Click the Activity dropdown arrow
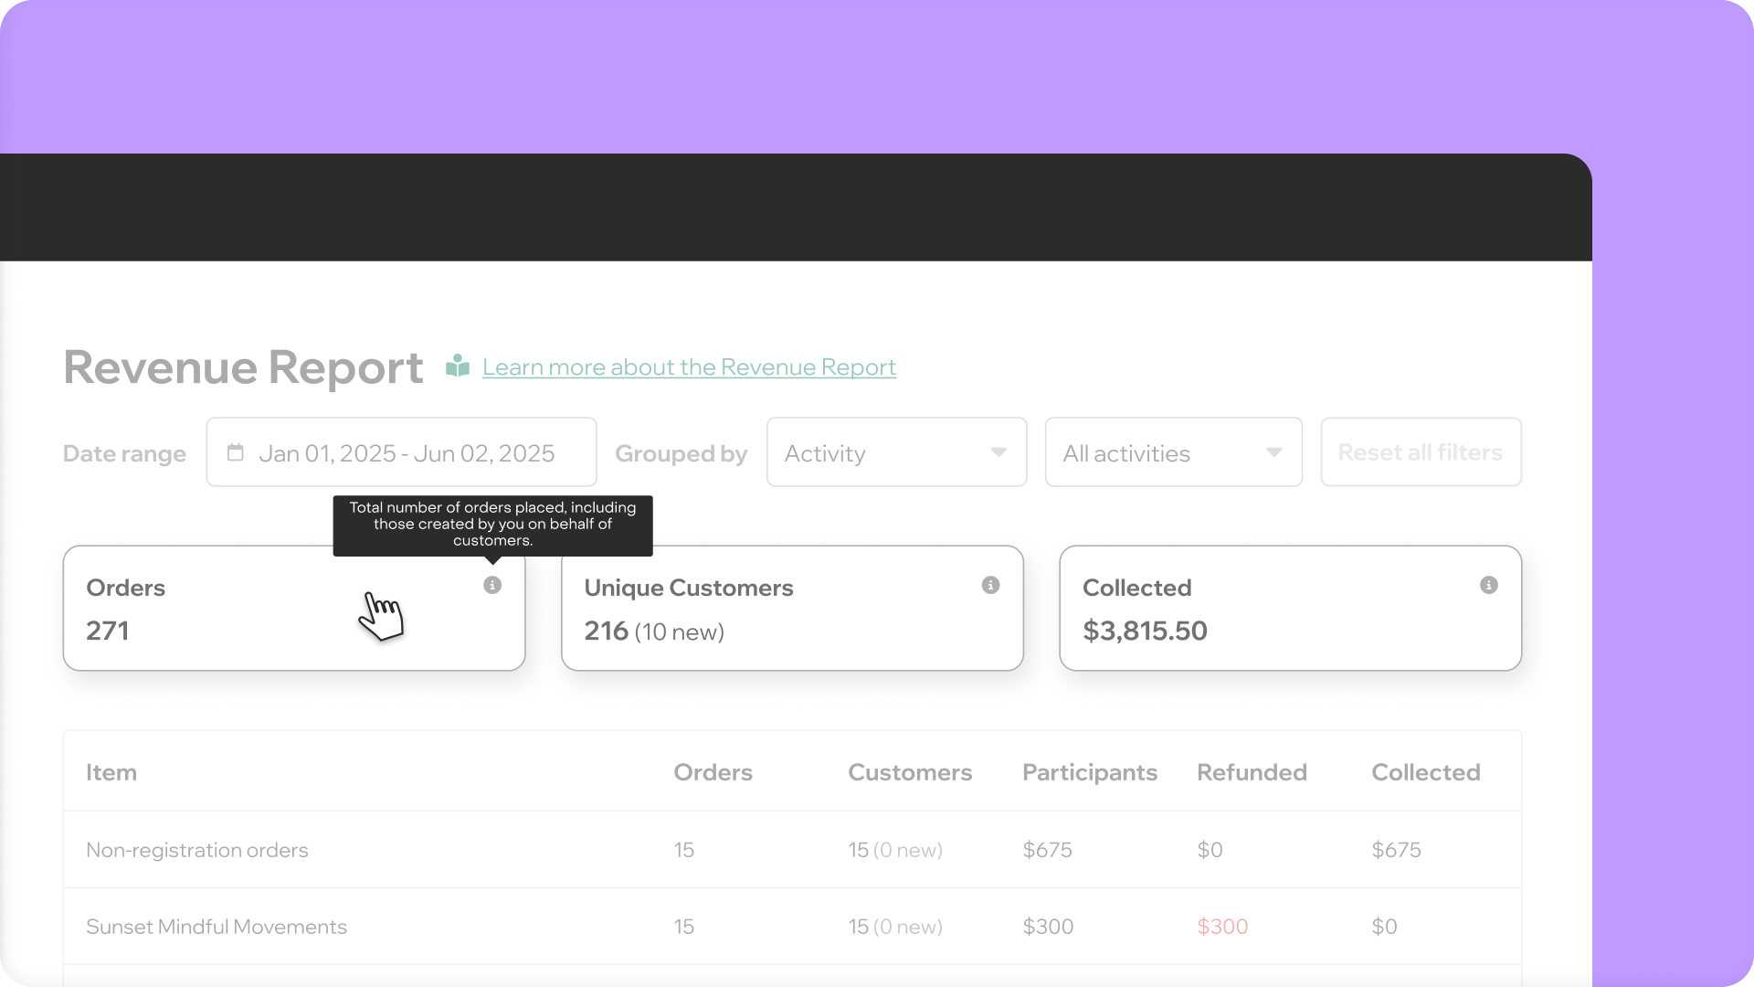Screen dimensions: 1754x987 999,452
